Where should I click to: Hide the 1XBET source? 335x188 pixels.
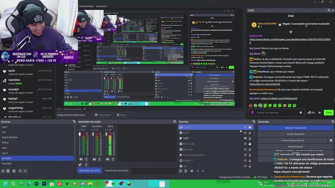pyautogui.click(x=245, y=138)
